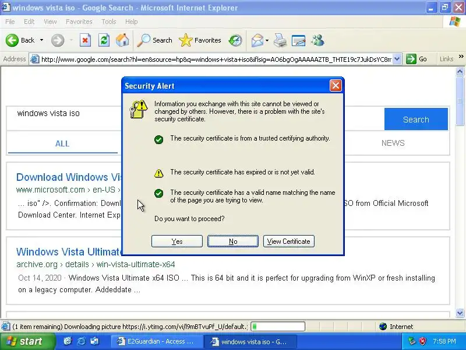Click the View Certificate button
This screenshot has width=466, height=350.
[x=288, y=242]
